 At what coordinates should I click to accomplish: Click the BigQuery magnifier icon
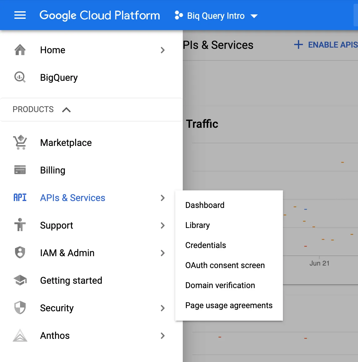(x=20, y=77)
